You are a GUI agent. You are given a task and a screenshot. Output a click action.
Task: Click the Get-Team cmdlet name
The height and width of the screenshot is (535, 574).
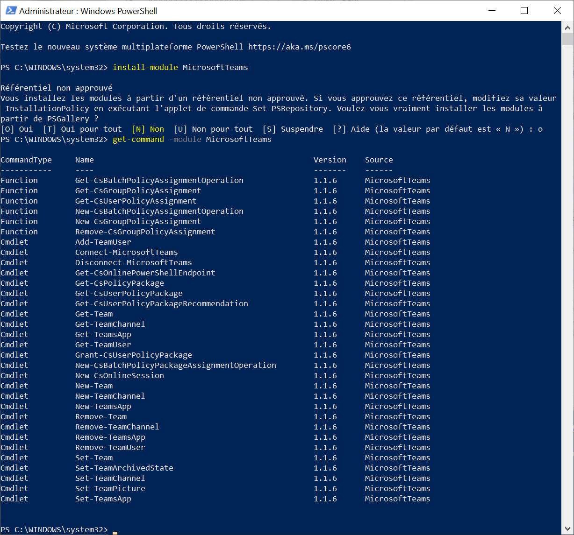(94, 314)
